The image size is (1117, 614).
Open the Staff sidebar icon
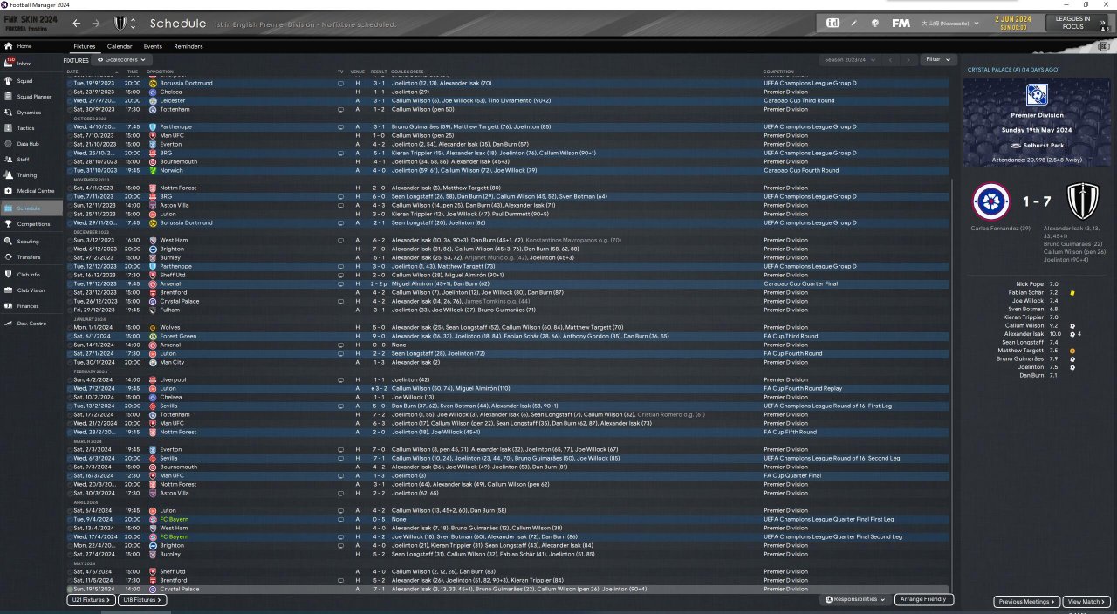tap(9, 160)
